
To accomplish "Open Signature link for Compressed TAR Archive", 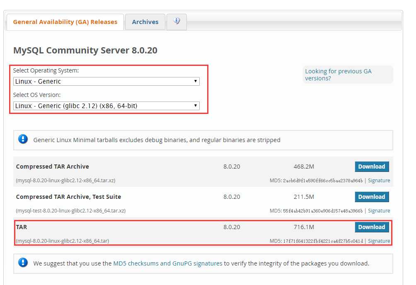I will (379, 181).
